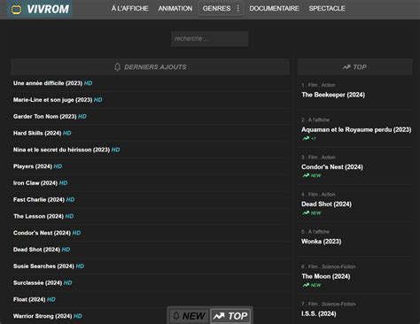Open Aquaman et le Royaume perdu
Screen dimensions: 420x324
point(356,129)
